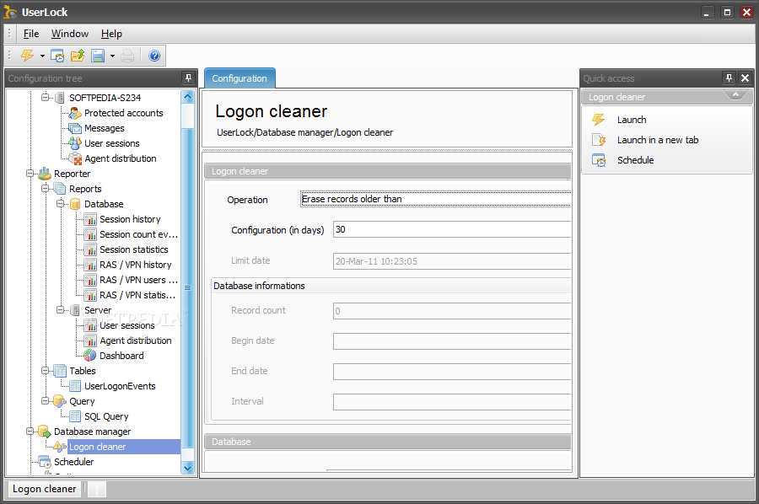Click the tree scrollbar down arrow
The image size is (759, 504).
coord(188,468)
